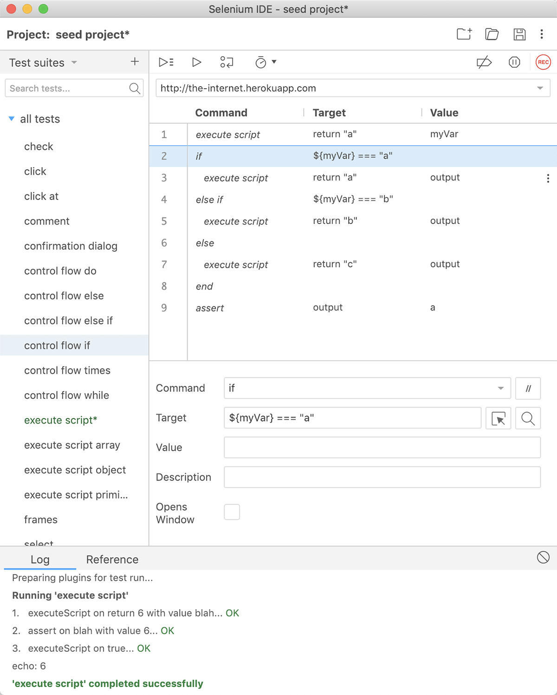Open an existing project

coord(492,34)
